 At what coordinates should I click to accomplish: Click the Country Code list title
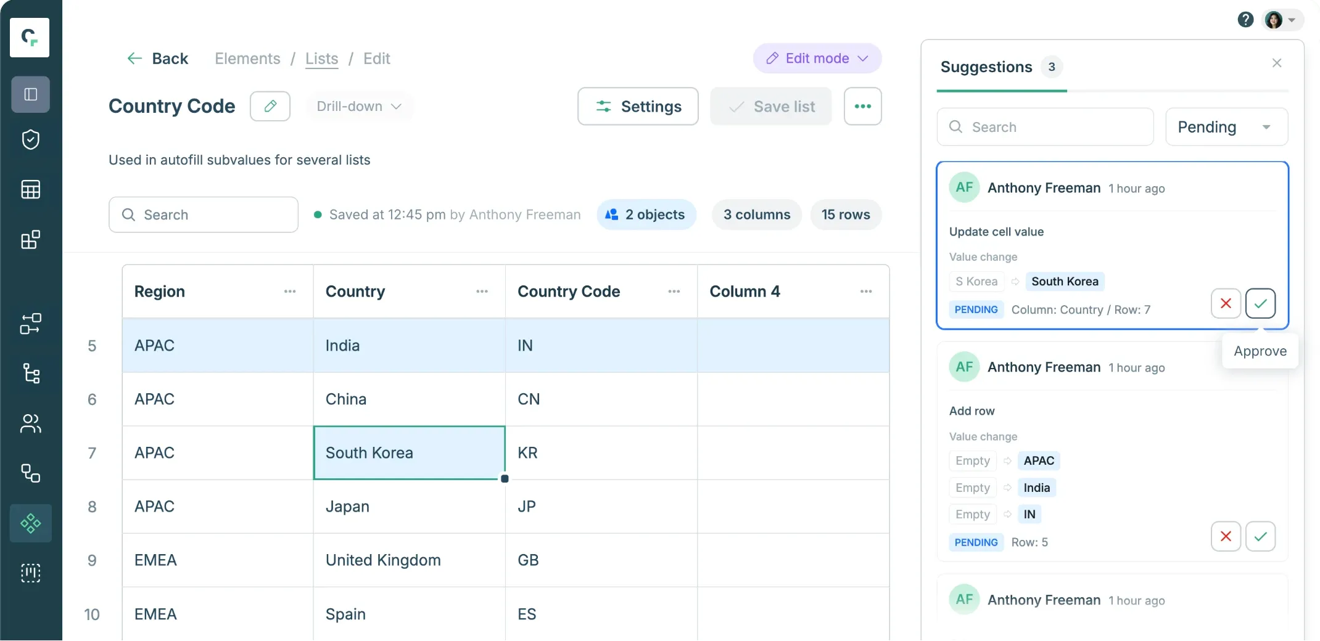pos(172,106)
